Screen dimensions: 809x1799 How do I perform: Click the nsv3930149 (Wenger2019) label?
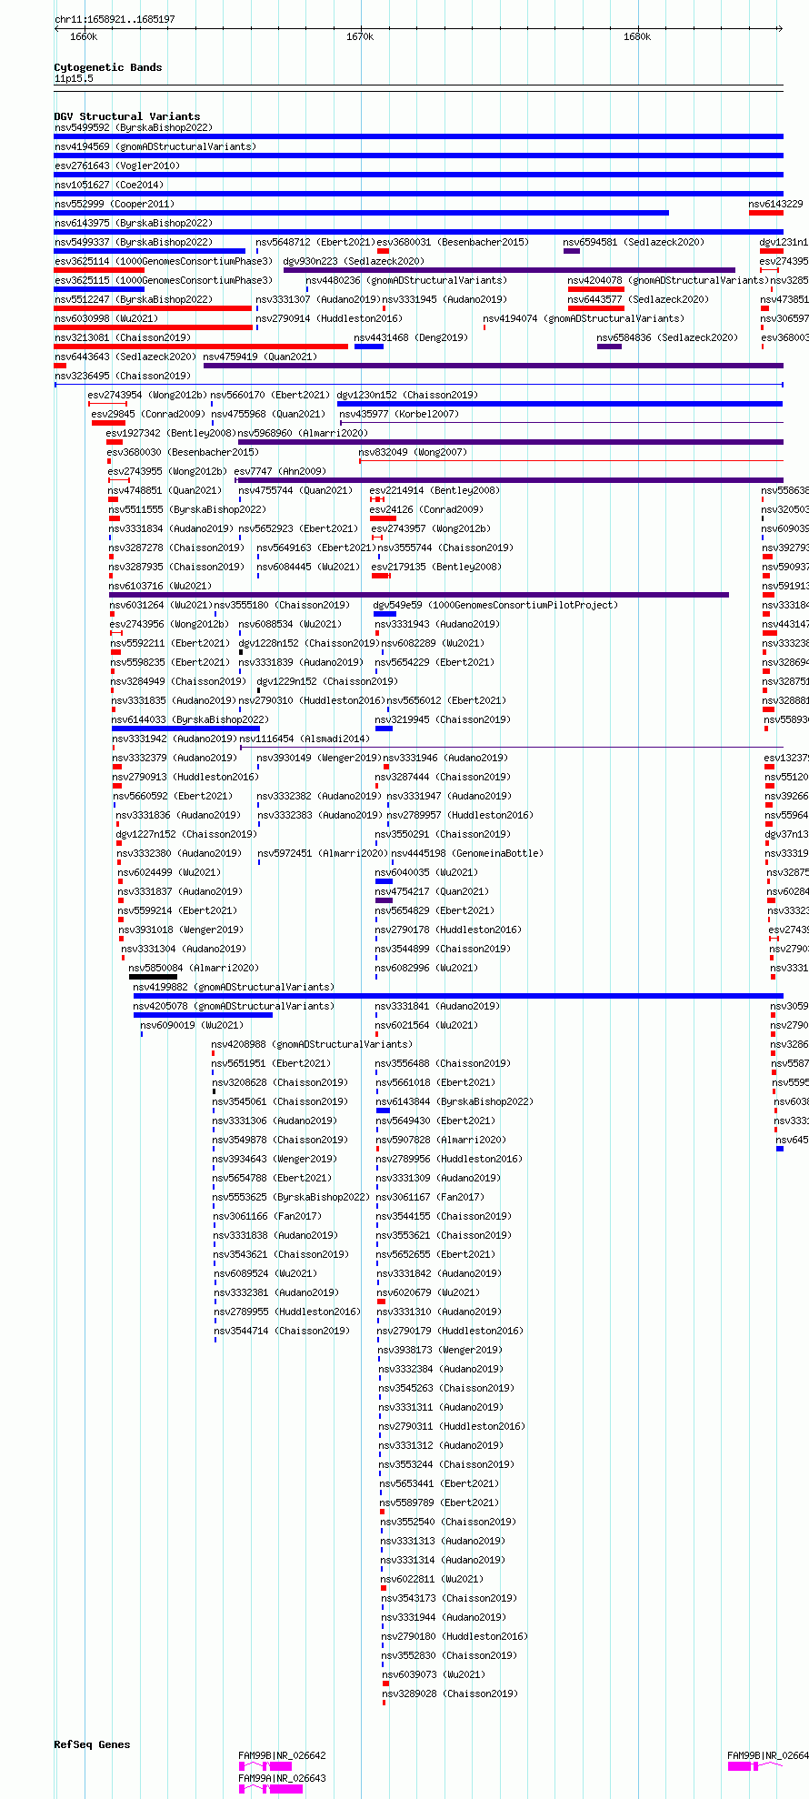coord(319,758)
